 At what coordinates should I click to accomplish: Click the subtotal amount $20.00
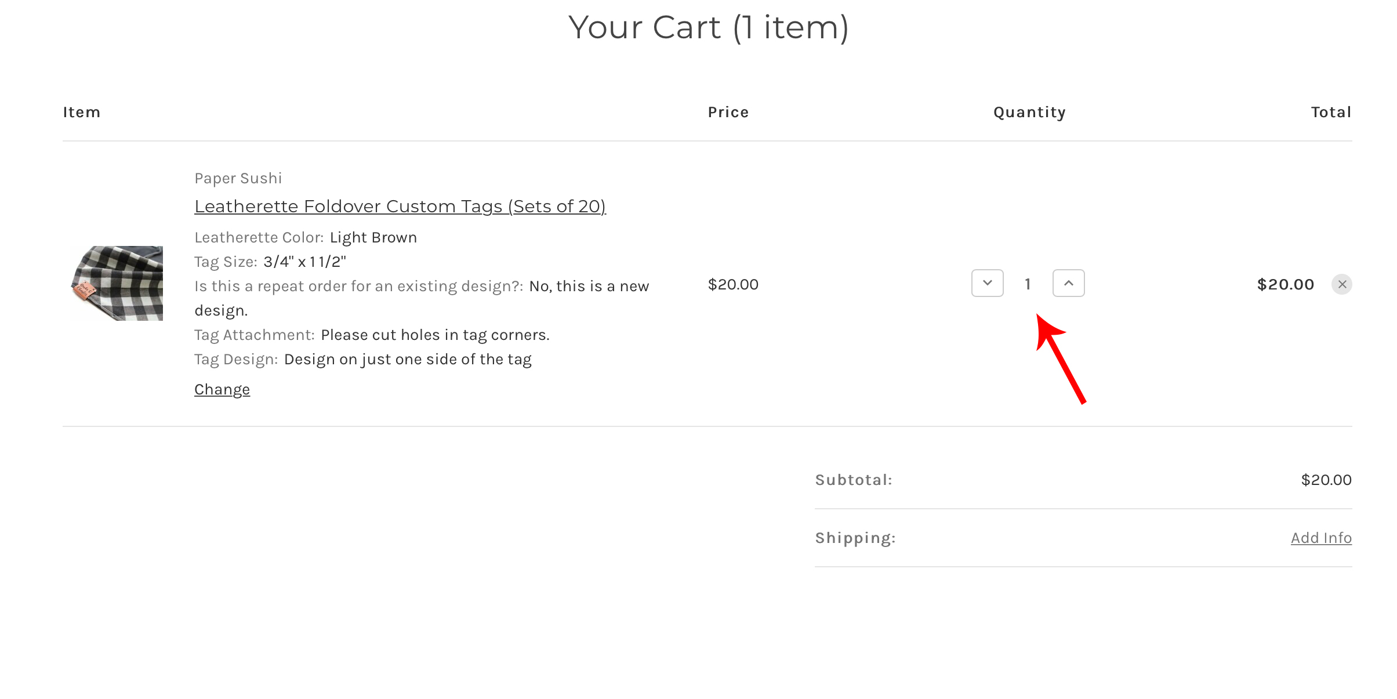[x=1326, y=480]
